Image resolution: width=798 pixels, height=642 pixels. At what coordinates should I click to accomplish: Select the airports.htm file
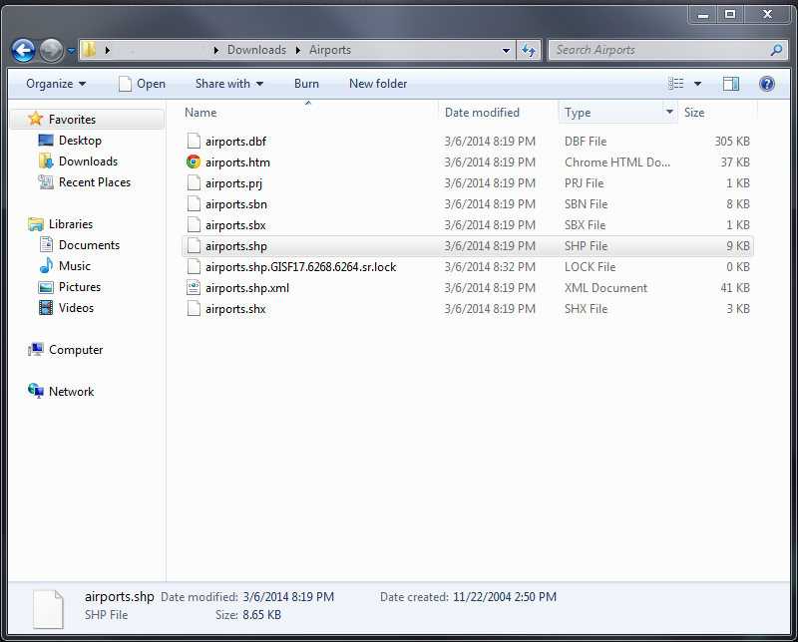(237, 161)
